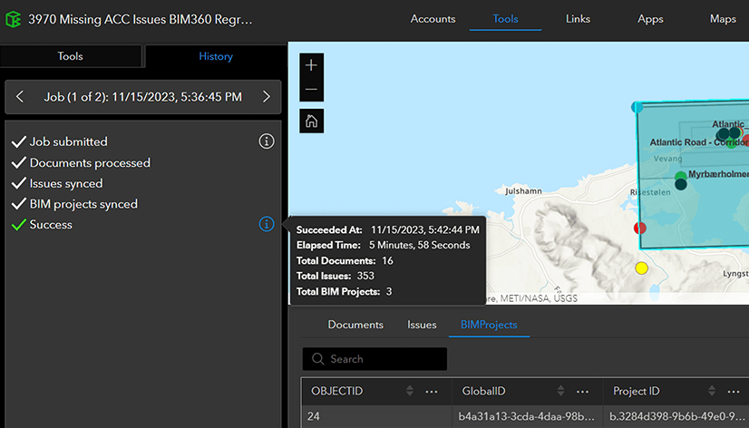This screenshot has width=749, height=428.
Task: Click Succeeded At timestamp in tooltip
Action: (x=425, y=229)
